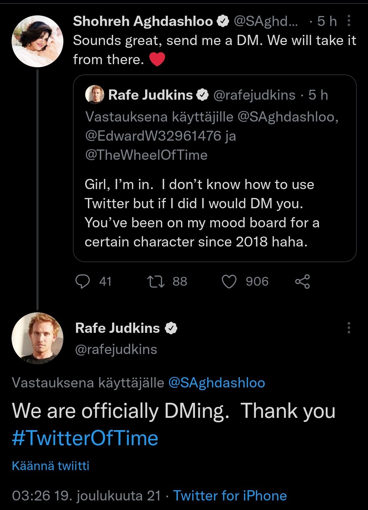The image size is (368, 510).
Task: Tap the verified badge beside Rafe Judkins' main name
Action: pyautogui.click(x=171, y=328)
